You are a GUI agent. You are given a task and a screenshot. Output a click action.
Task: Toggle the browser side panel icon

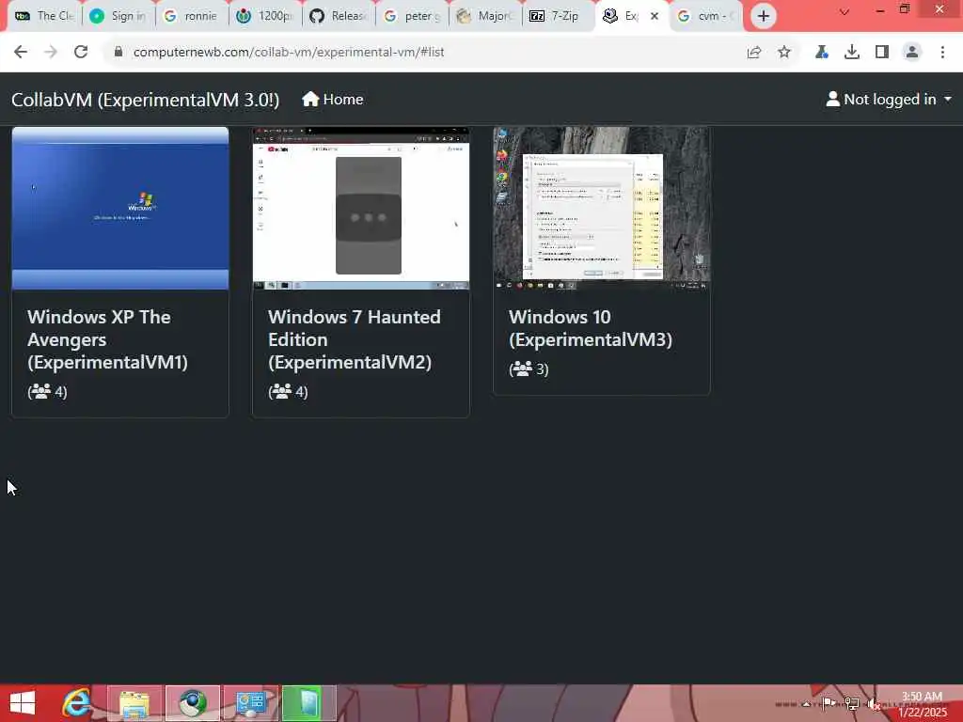pyautogui.click(x=882, y=53)
